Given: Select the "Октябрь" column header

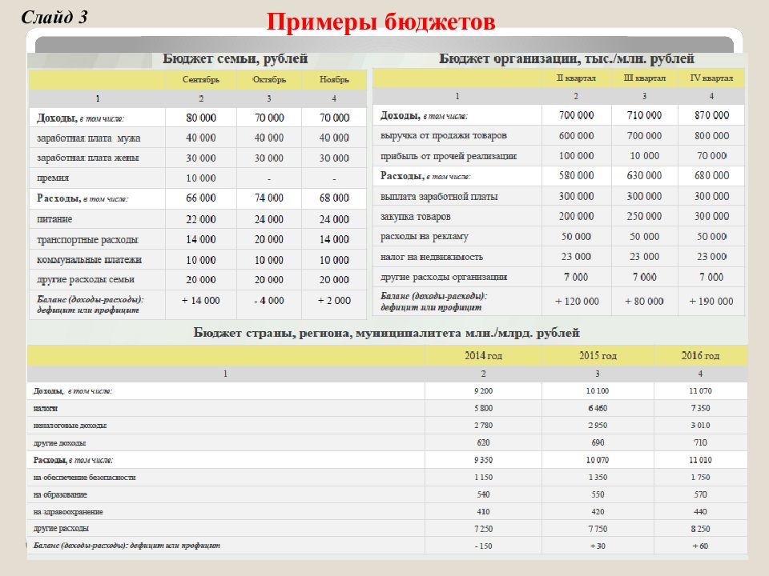Looking at the screenshot, I should pos(269,79).
